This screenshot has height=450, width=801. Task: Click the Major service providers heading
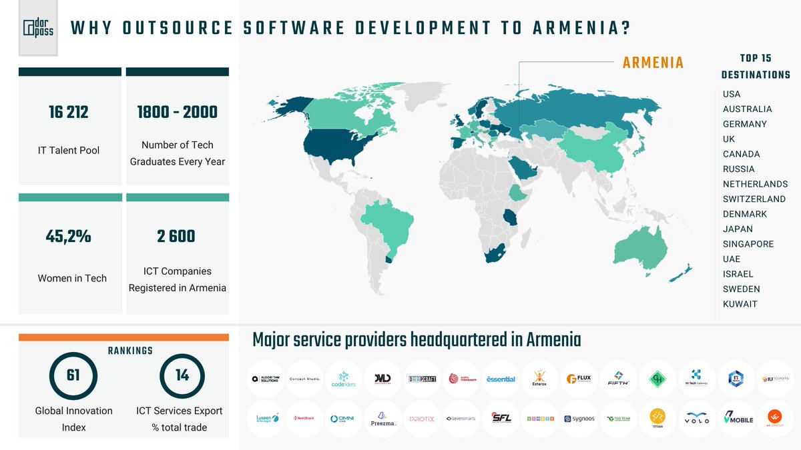(x=417, y=340)
